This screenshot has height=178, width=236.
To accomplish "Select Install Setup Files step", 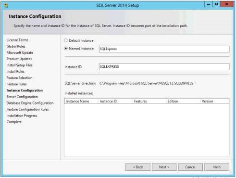I will pyautogui.click(x=19, y=65).
